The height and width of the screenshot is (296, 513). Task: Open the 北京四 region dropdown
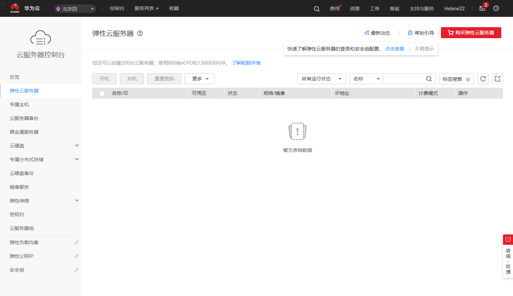coord(75,9)
